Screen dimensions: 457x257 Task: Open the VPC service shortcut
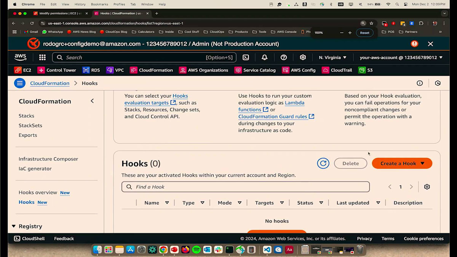tap(115, 70)
